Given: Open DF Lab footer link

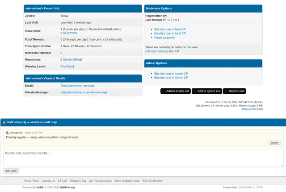Looking at the screenshot, I should tap(62, 181).
